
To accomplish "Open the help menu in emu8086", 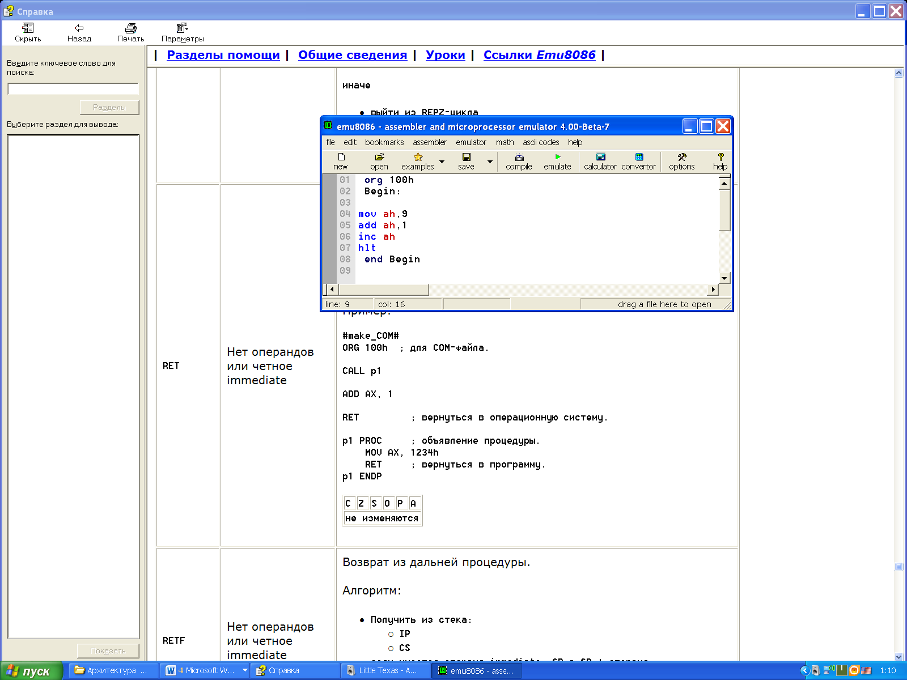I will (x=575, y=142).
